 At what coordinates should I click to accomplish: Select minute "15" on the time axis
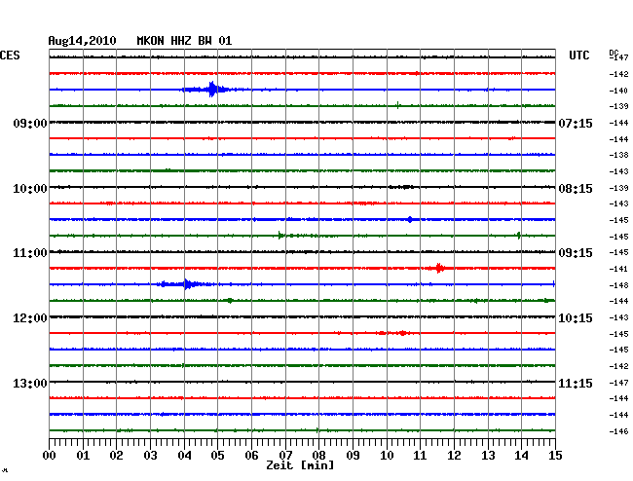(555, 455)
